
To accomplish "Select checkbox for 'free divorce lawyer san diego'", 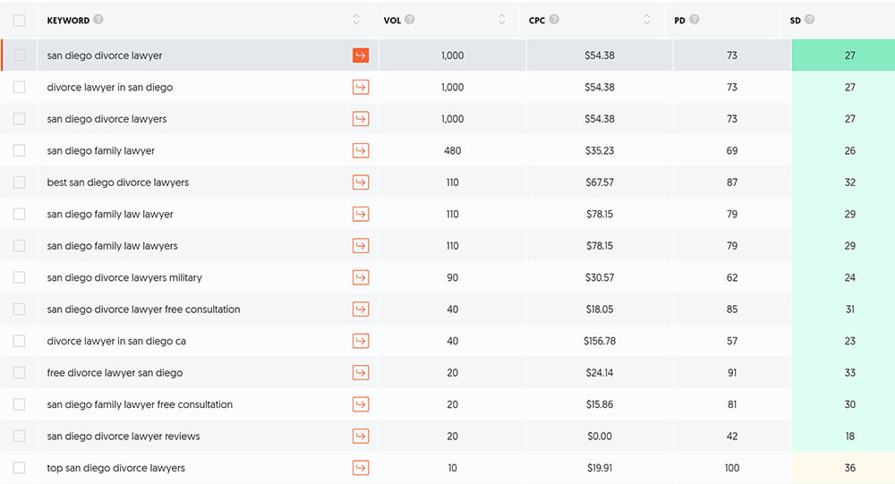I will coord(20,373).
